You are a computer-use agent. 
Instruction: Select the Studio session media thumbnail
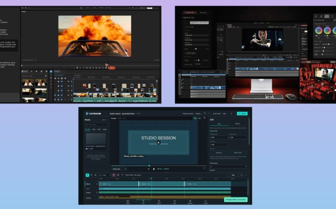[96, 139]
